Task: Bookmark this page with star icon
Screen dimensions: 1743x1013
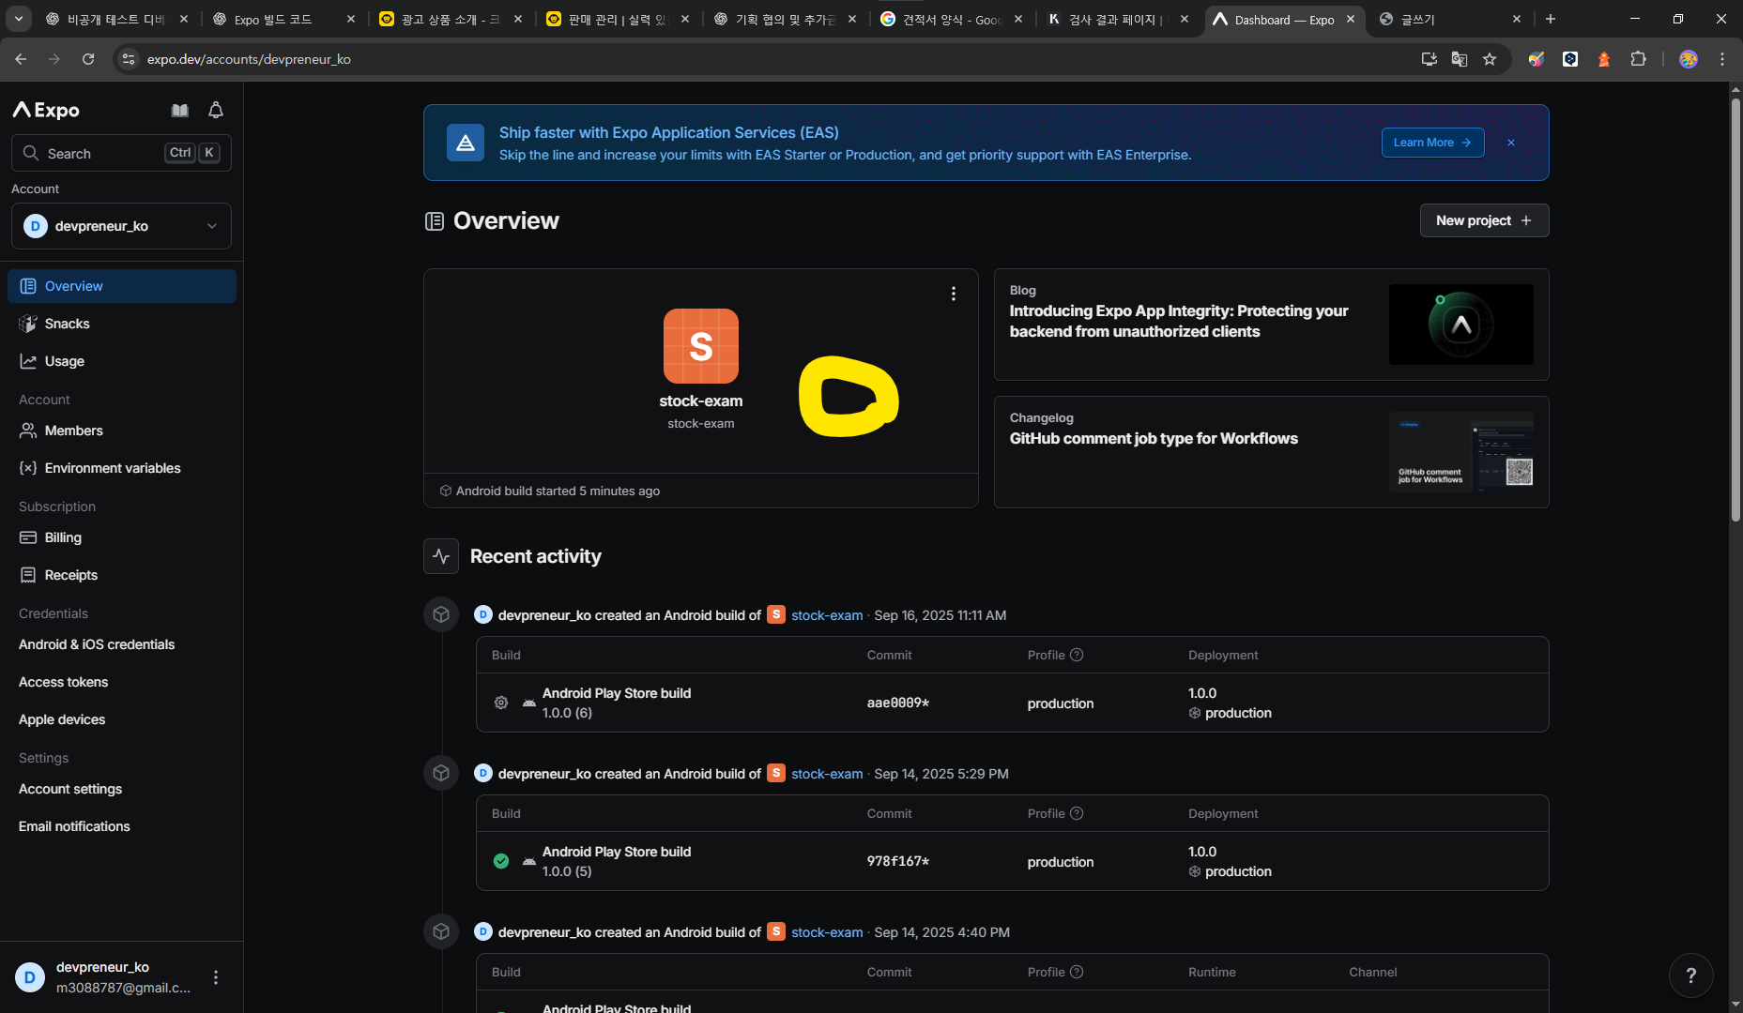Action: [1490, 59]
